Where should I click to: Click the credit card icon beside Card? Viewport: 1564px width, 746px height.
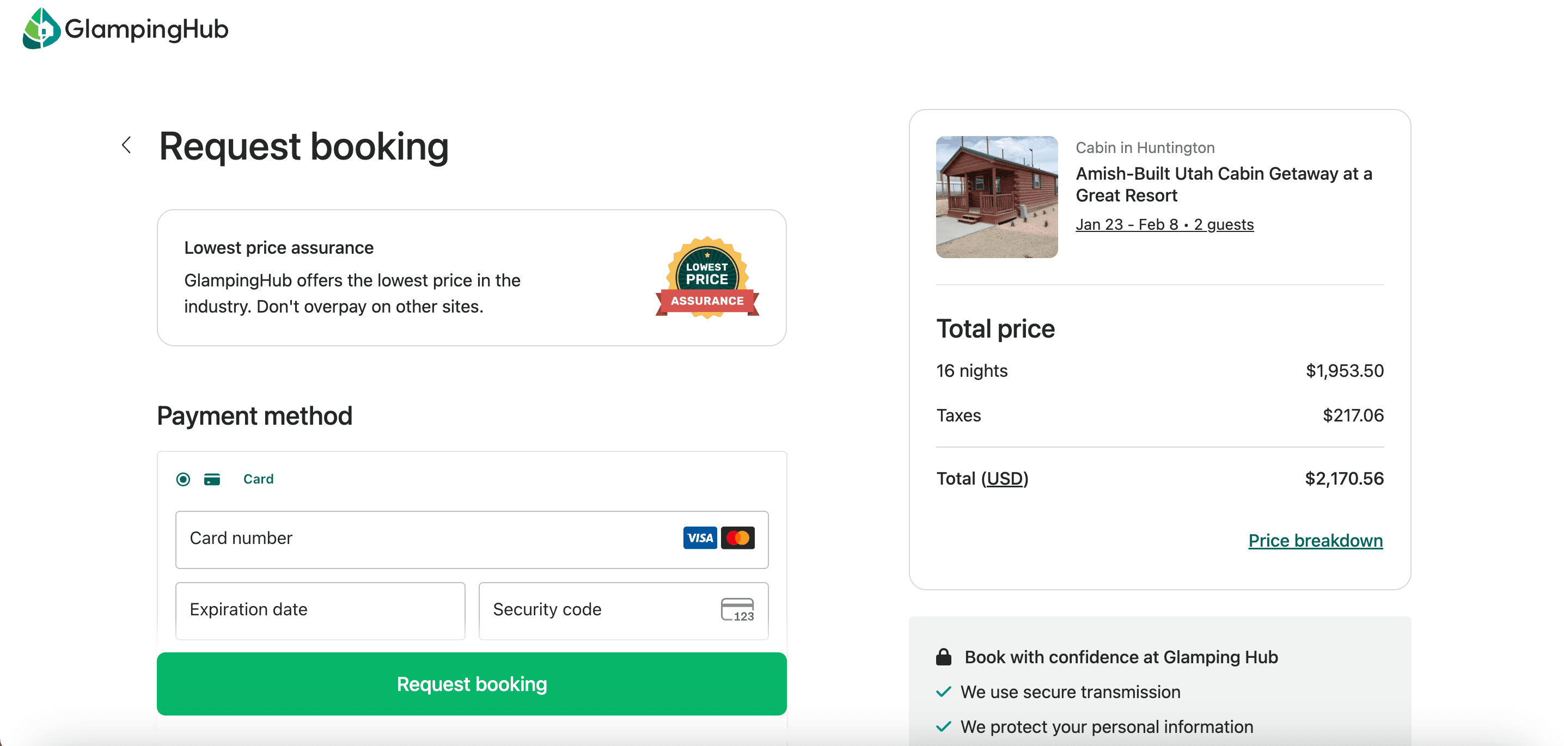click(212, 480)
